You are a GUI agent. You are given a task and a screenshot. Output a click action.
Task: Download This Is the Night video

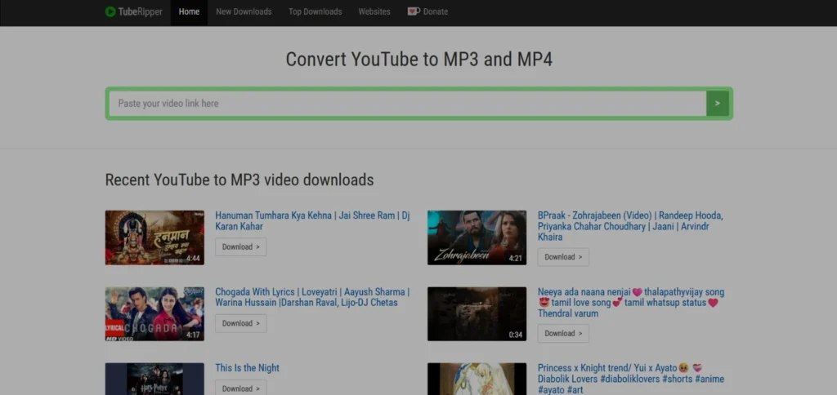click(241, 388)
